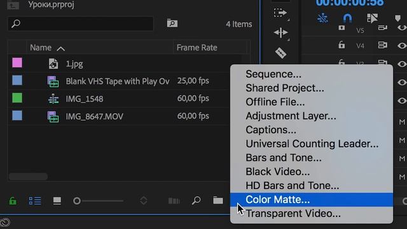The width and height of the screenshot is (407, 229).
Task: Open the sort icons button
Action: pyautogui.click(x=144, y=200)
